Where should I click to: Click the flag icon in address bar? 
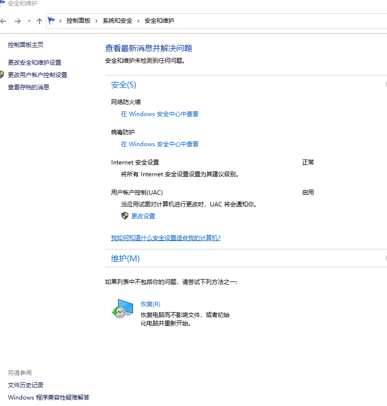(51, 20)
